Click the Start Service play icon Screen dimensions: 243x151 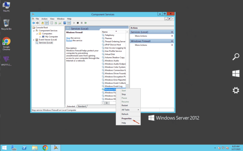74,23
